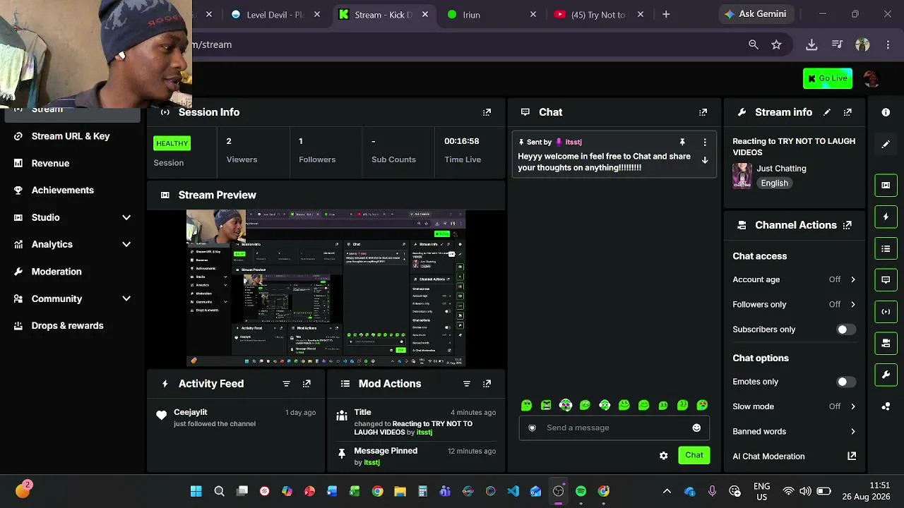The width and height of the screenshot is (904, 508).
Task: Toggle Emotes only chat switch
Action: coord(846,382)
